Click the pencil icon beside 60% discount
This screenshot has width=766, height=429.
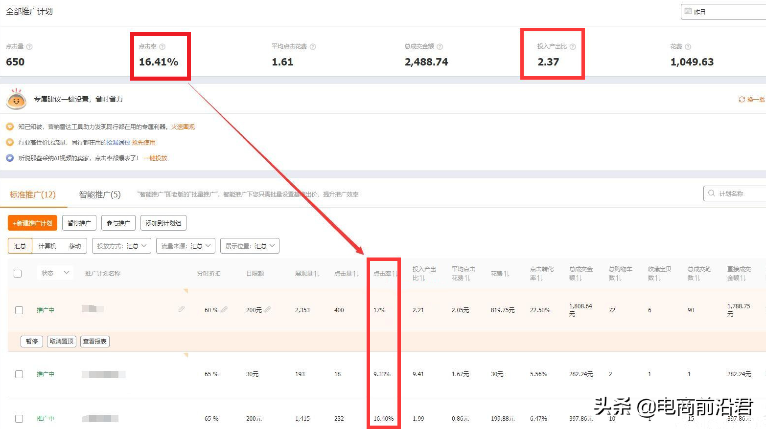[225, 310]
